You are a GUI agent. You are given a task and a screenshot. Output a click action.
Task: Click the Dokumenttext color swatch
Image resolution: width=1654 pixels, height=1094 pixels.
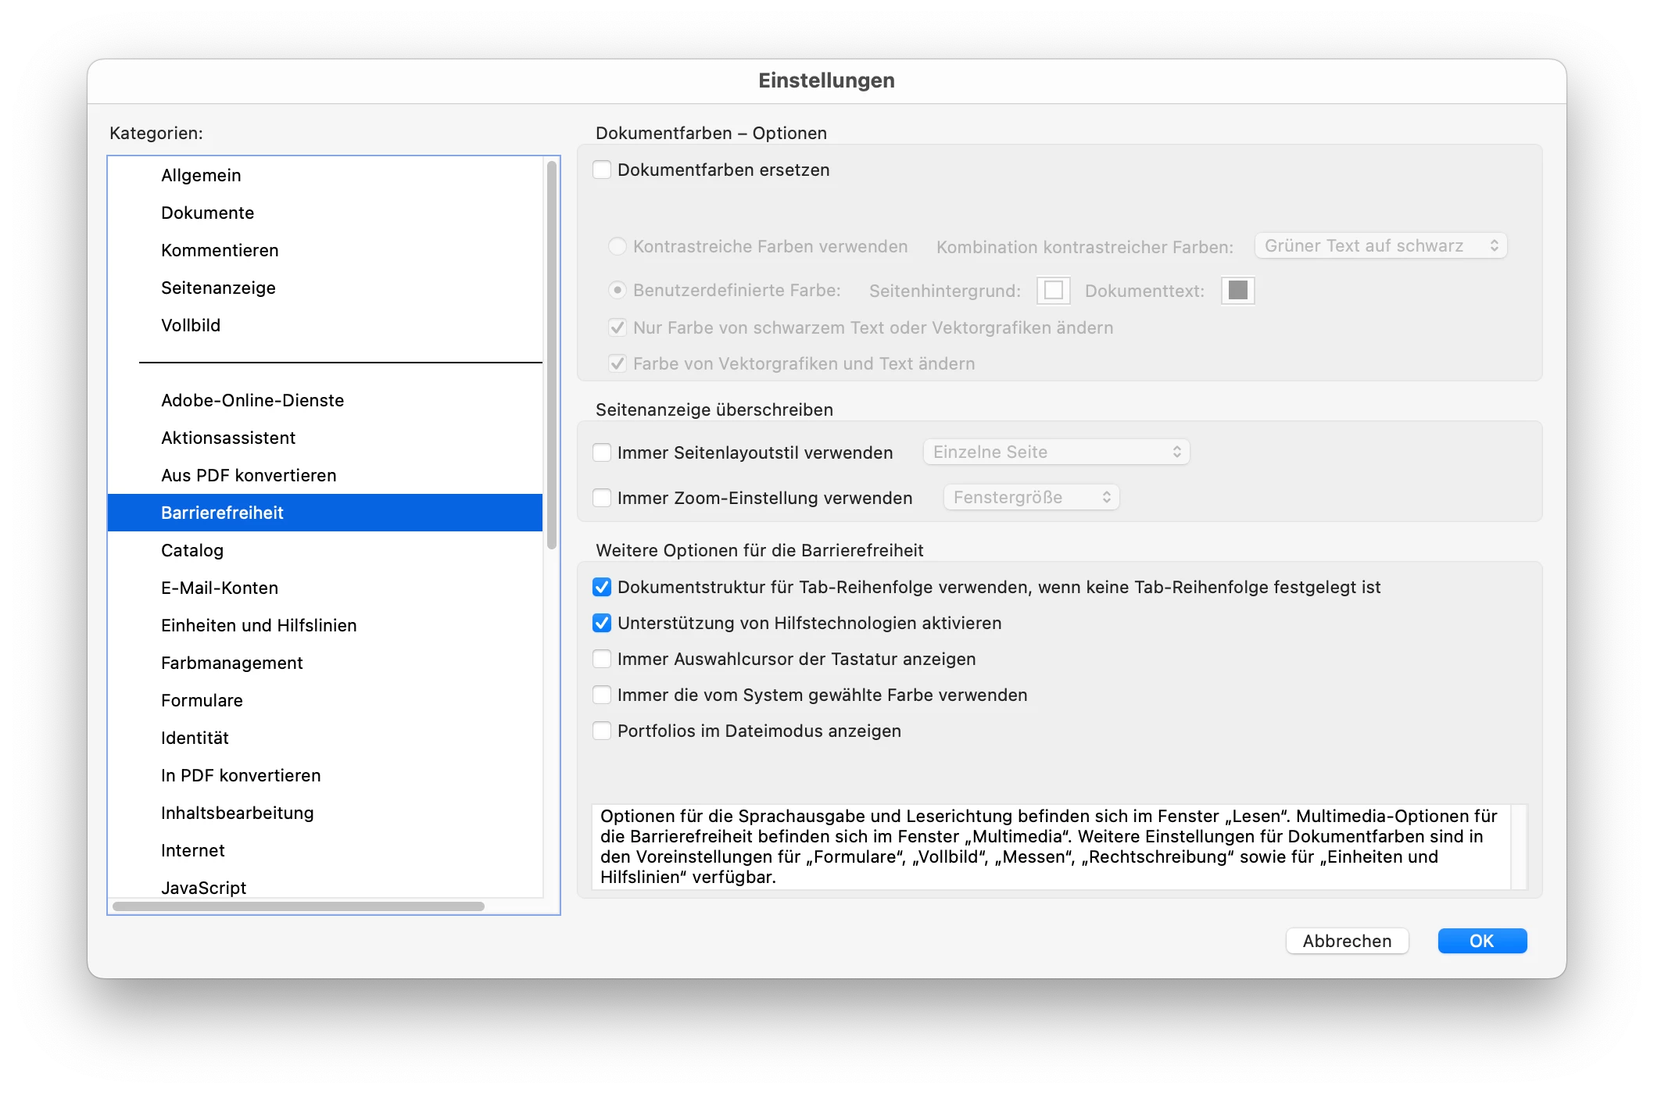click(x=1237, y=291)
